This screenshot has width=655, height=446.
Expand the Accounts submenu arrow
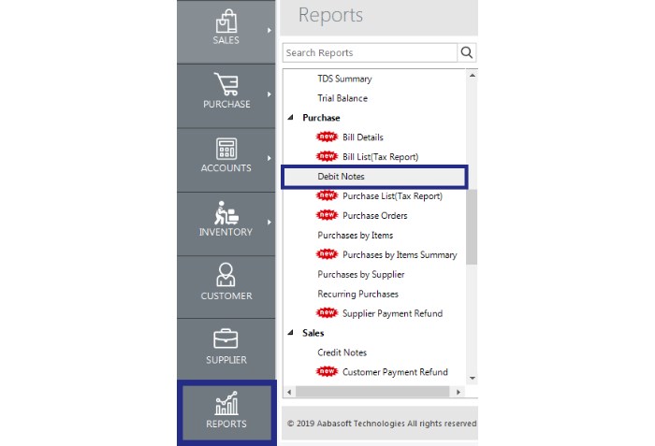[x=269, y=158]
